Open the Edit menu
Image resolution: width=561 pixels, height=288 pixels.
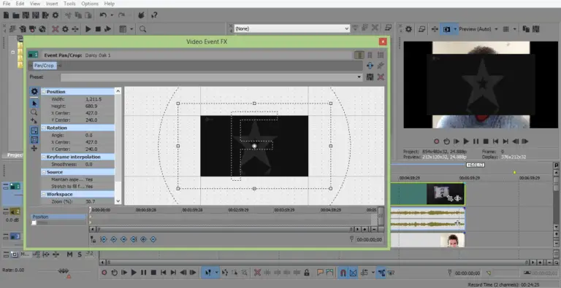click(x=20, y=4)
